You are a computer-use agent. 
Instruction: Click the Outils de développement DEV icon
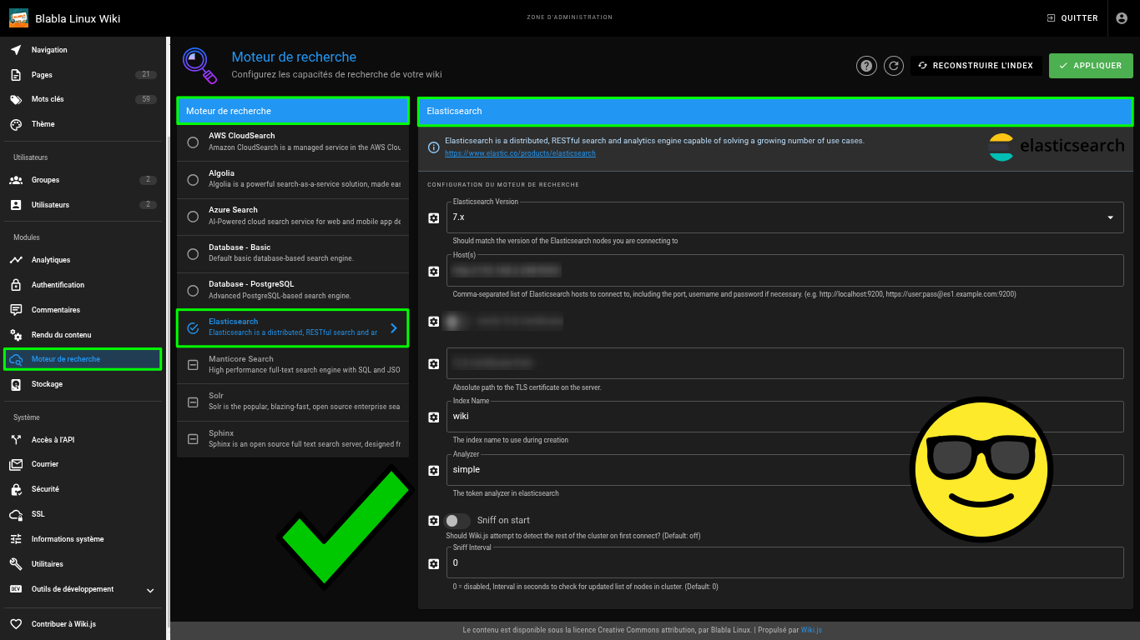16,589
